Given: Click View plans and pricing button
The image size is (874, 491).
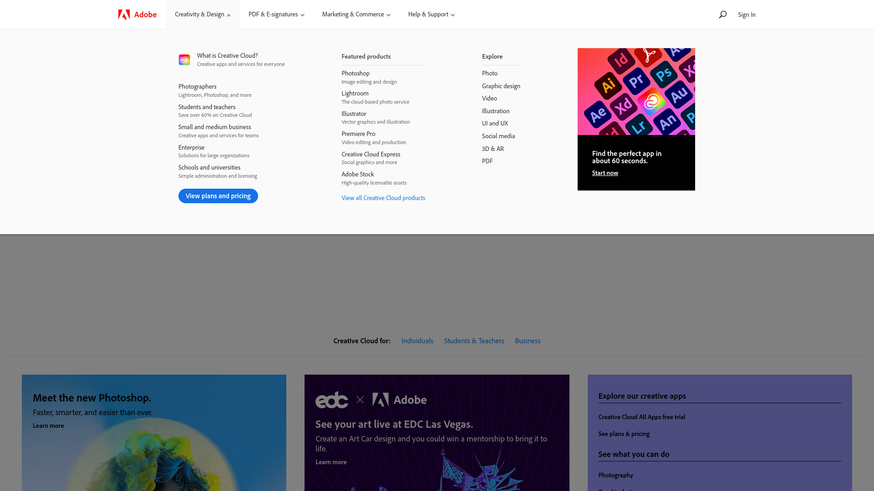Looking at the screenshot, I should click(x=218, y=196).
